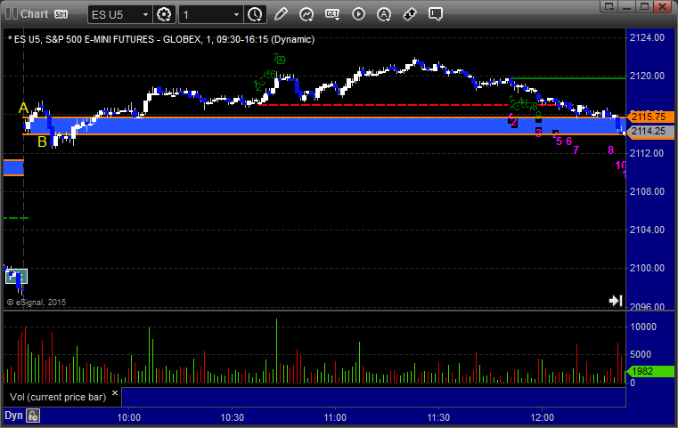Click the Chart title label

[x=34, y=14]
